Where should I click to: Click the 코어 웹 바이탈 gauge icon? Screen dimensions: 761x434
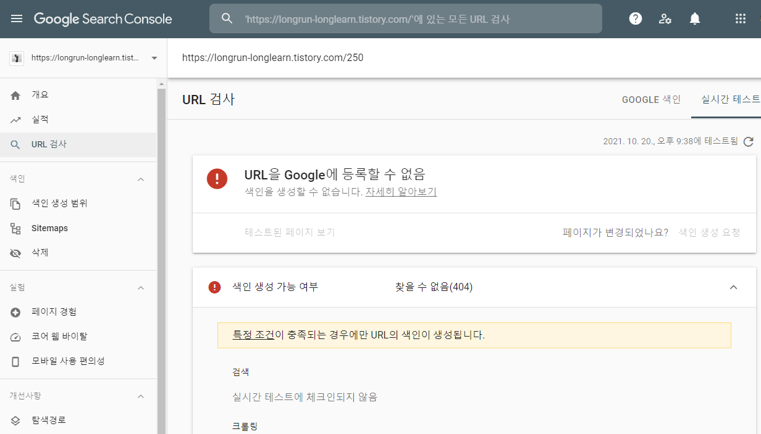pyautogui.click(x=16, y=337)
